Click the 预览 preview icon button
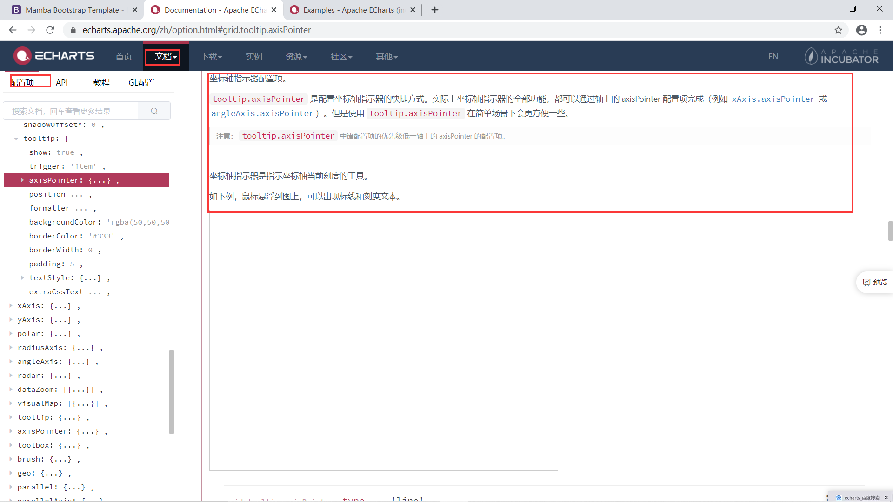This screenshot has height=502, width=893. tap(874, 282)
